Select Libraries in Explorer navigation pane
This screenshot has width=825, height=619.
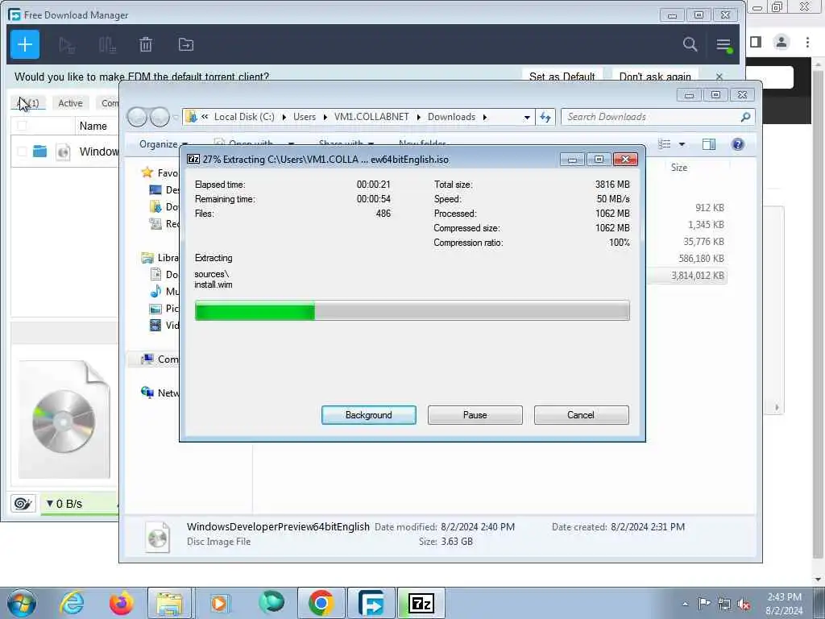pyautogui.click(x=160, y=258)
